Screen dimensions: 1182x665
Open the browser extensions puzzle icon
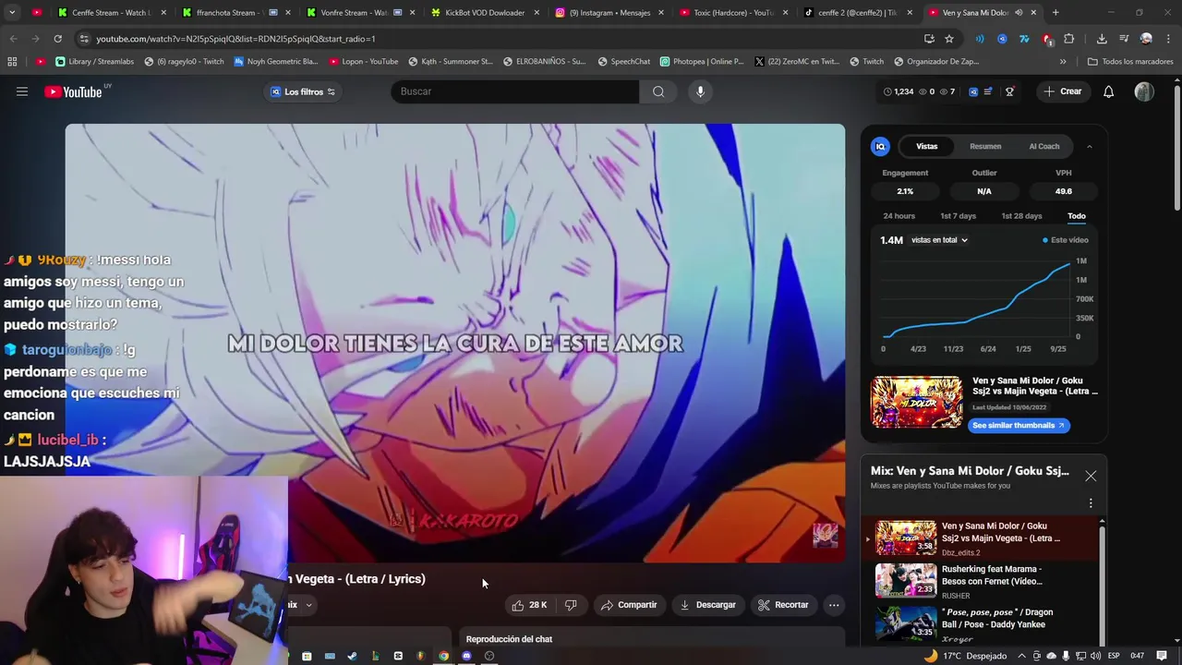pyautogui.click(x=1068, y=39)
